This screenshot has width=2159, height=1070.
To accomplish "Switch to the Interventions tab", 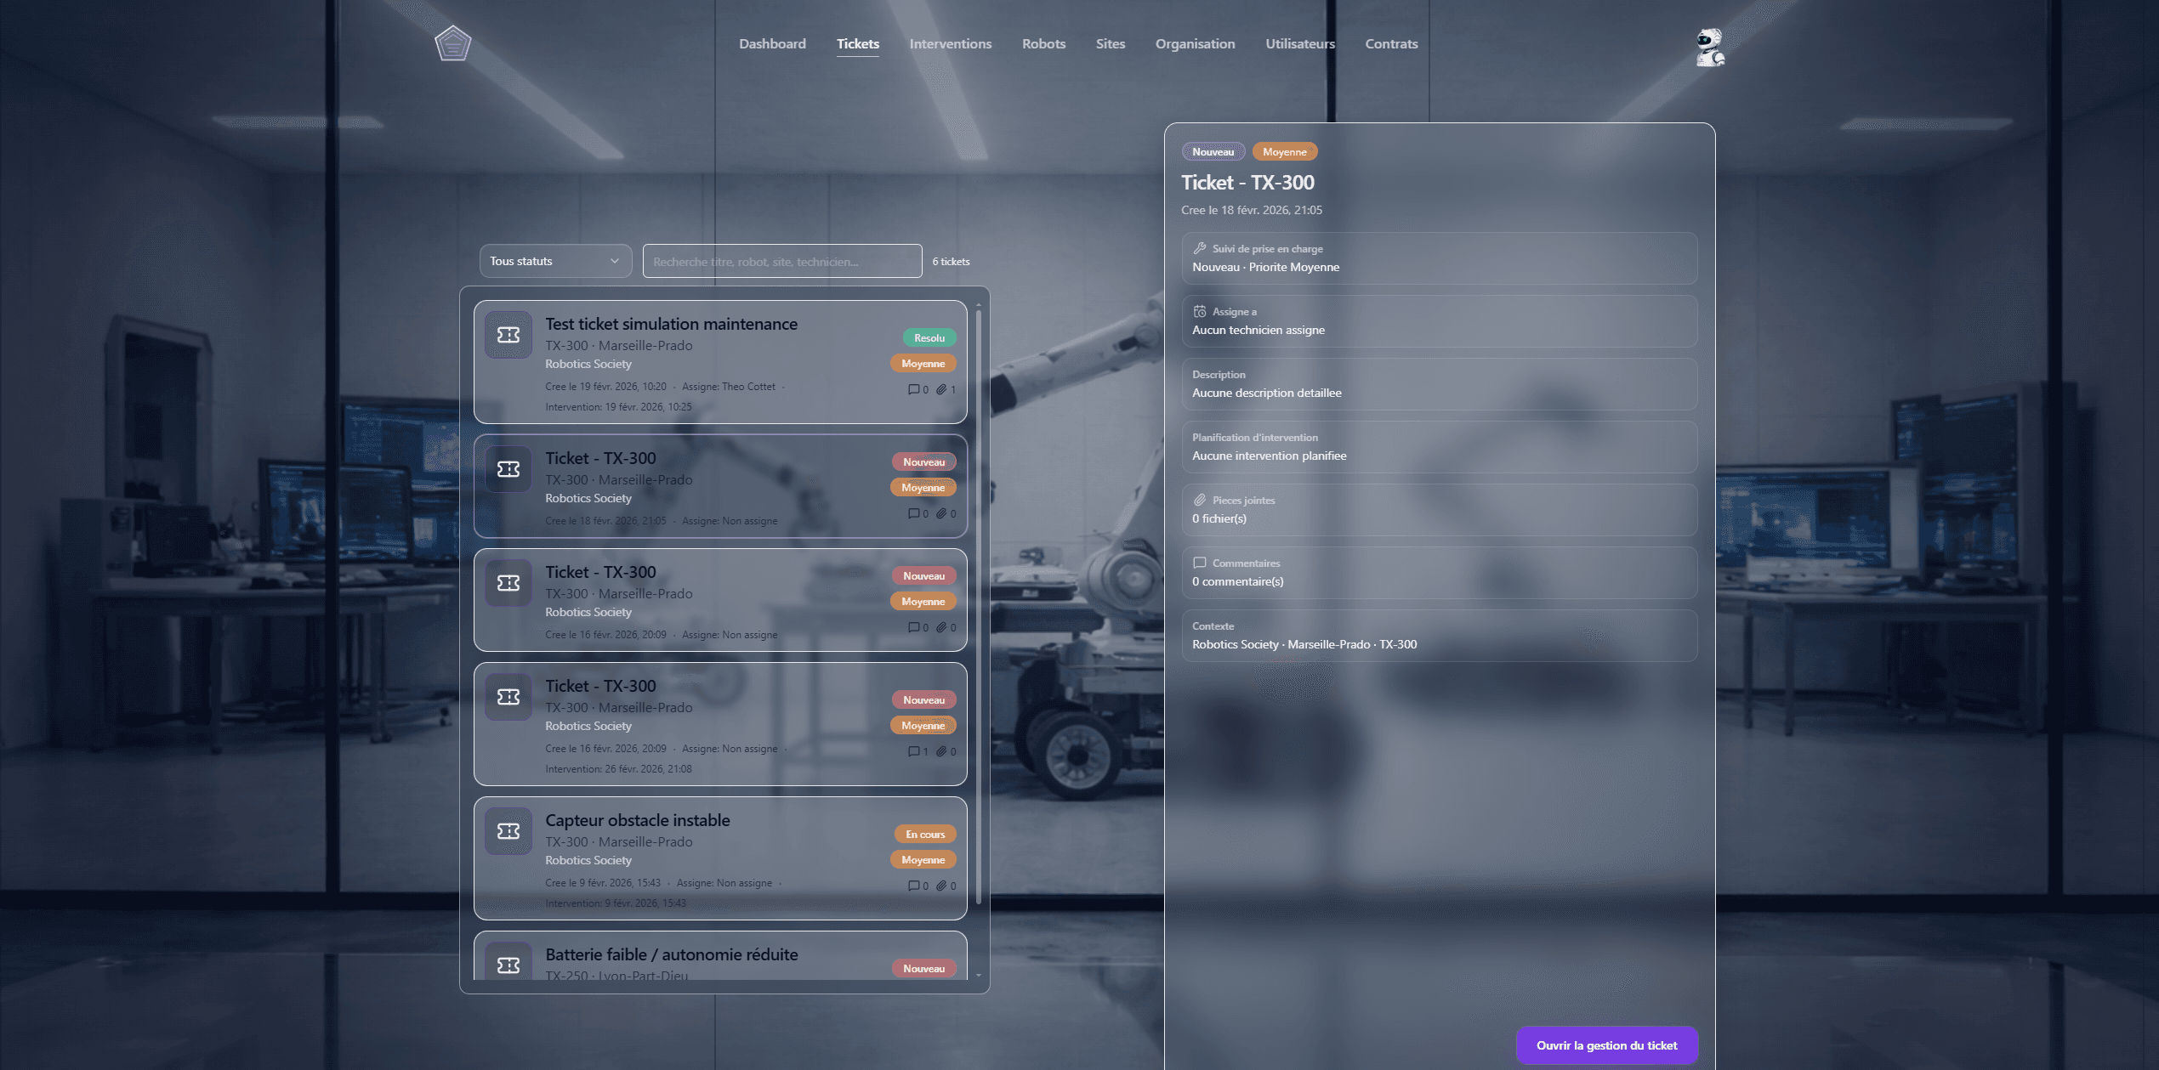I will pyautogui.click(x=950, y=43).
